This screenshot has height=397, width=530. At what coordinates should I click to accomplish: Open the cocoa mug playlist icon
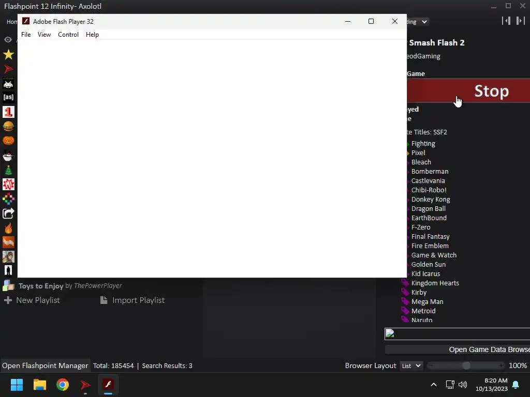[8, 156]
